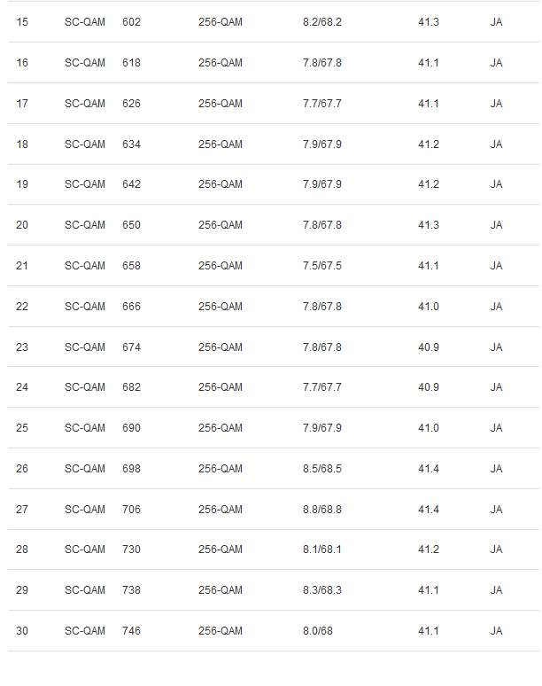Select SC-QAM type in channel 19 row
Viewport: 542px width, 686px height.
85,184
